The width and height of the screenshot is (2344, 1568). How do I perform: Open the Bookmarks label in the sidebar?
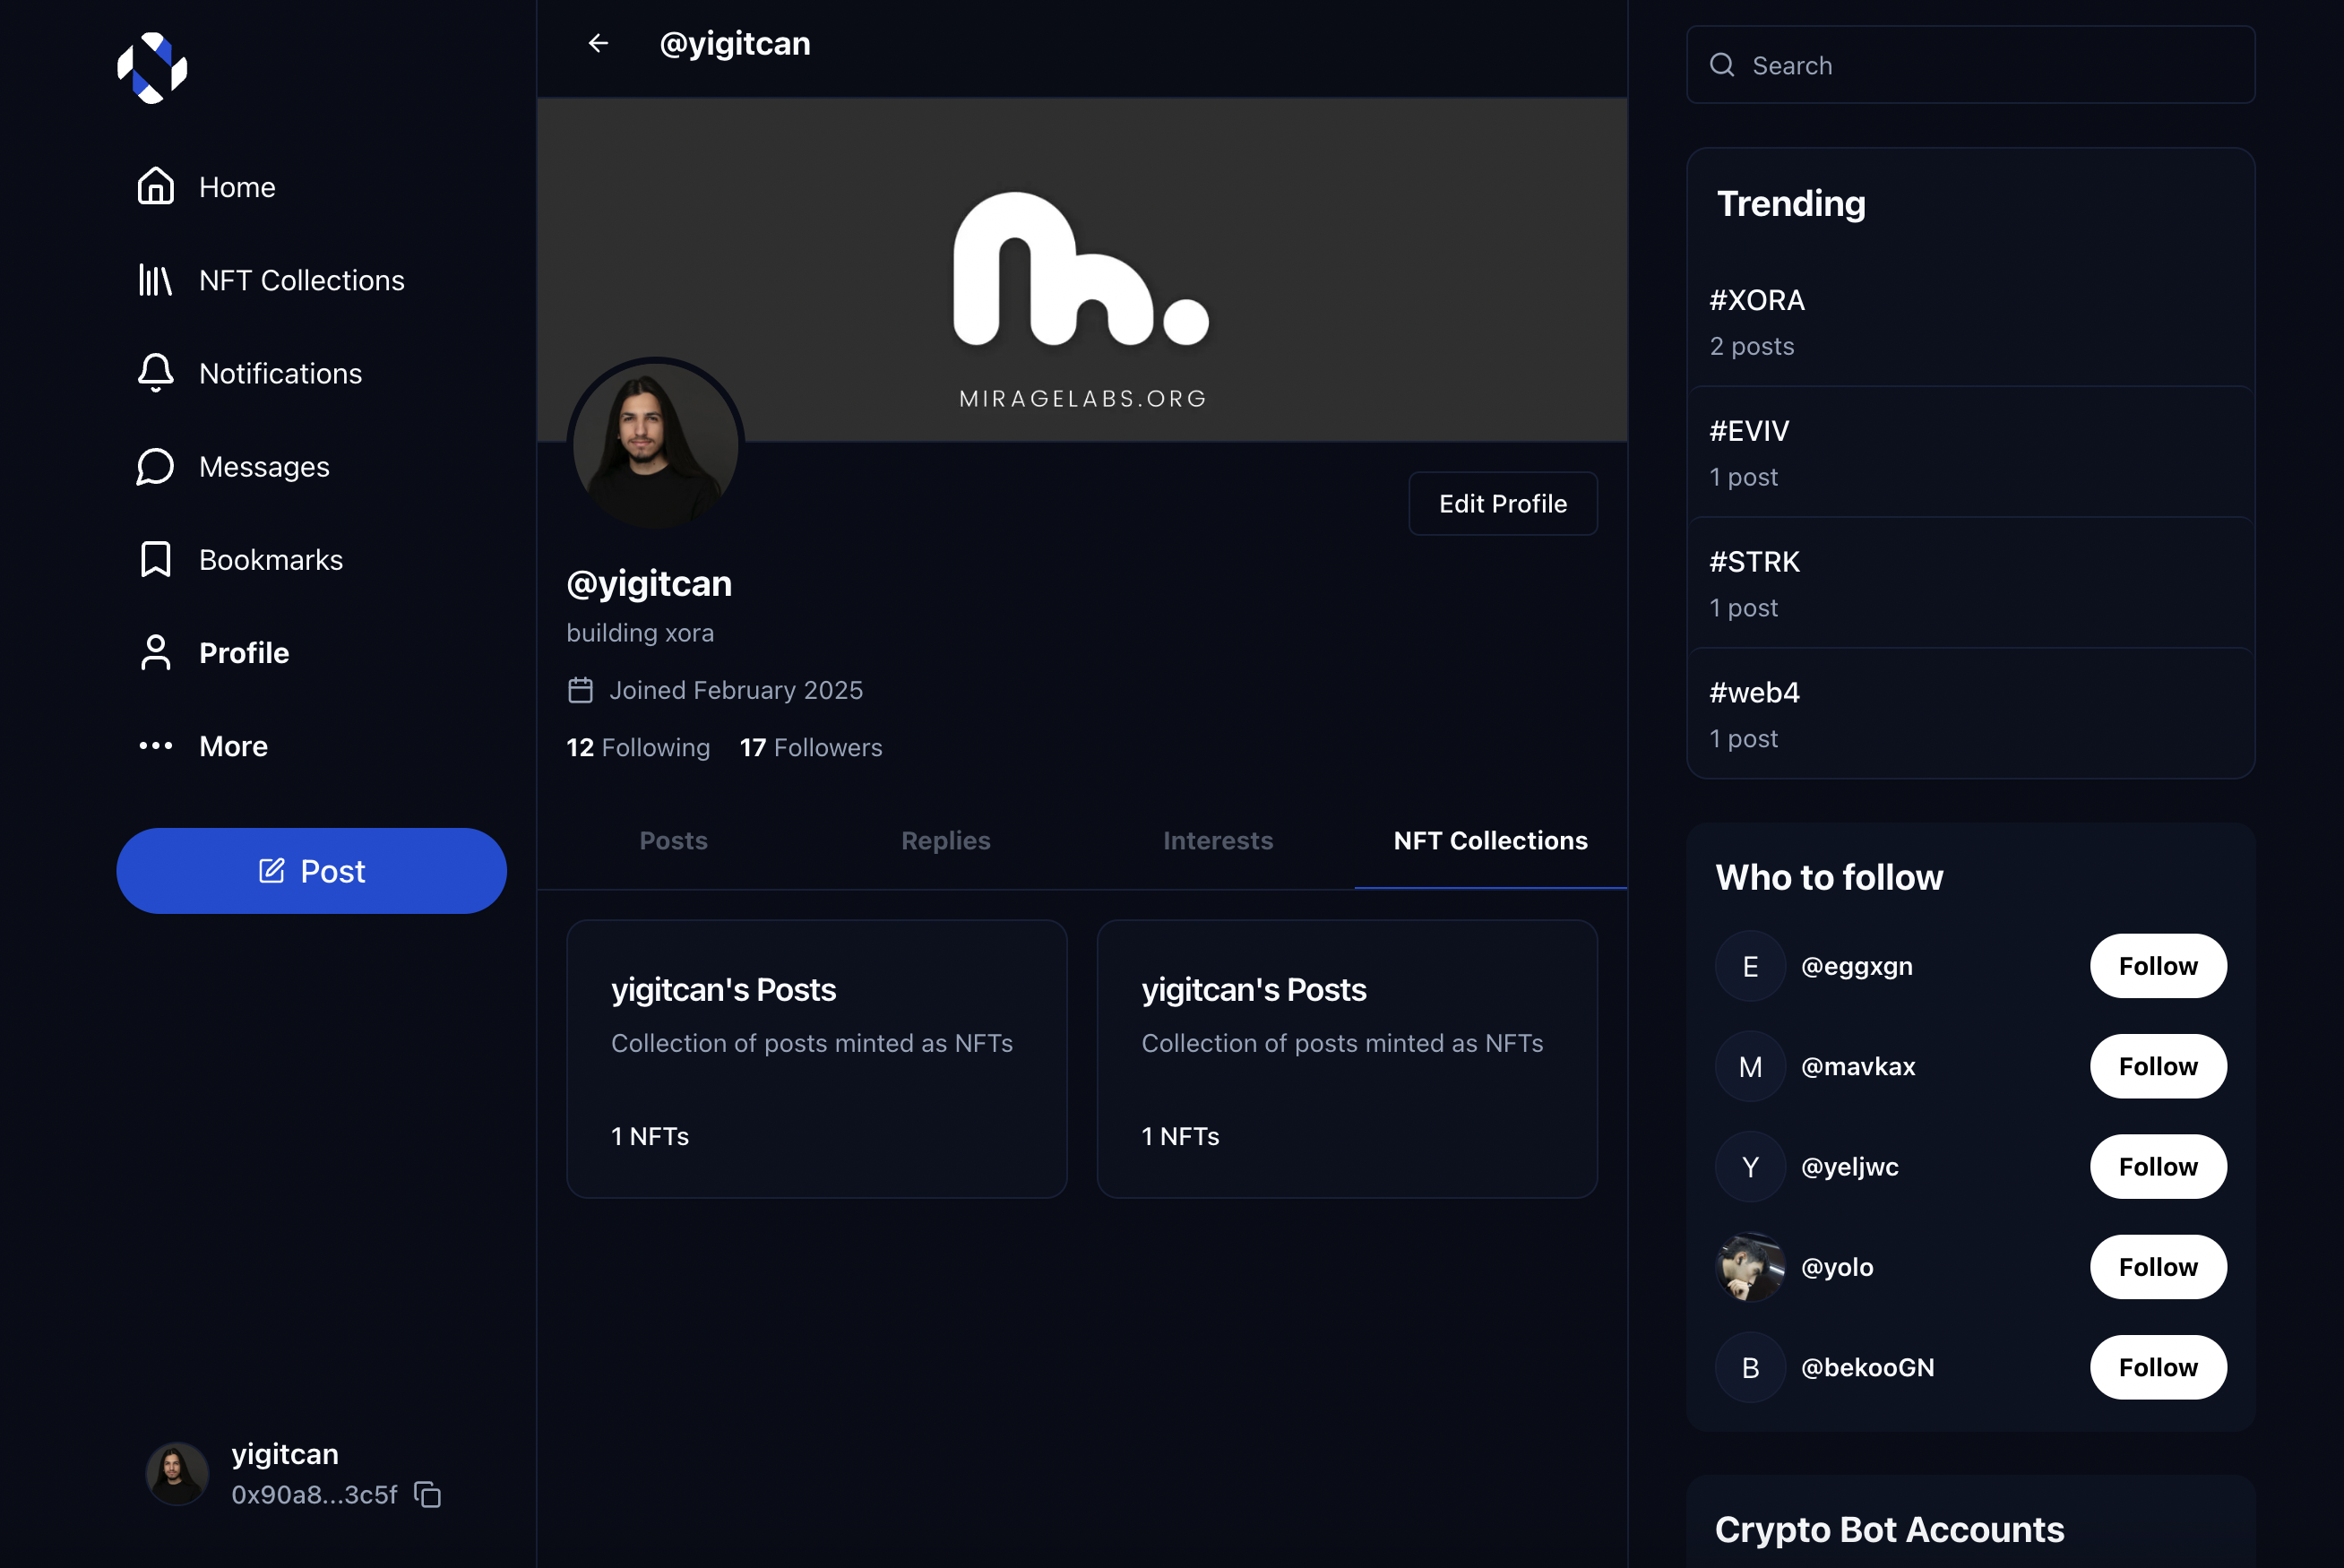[x=271, y=559]
